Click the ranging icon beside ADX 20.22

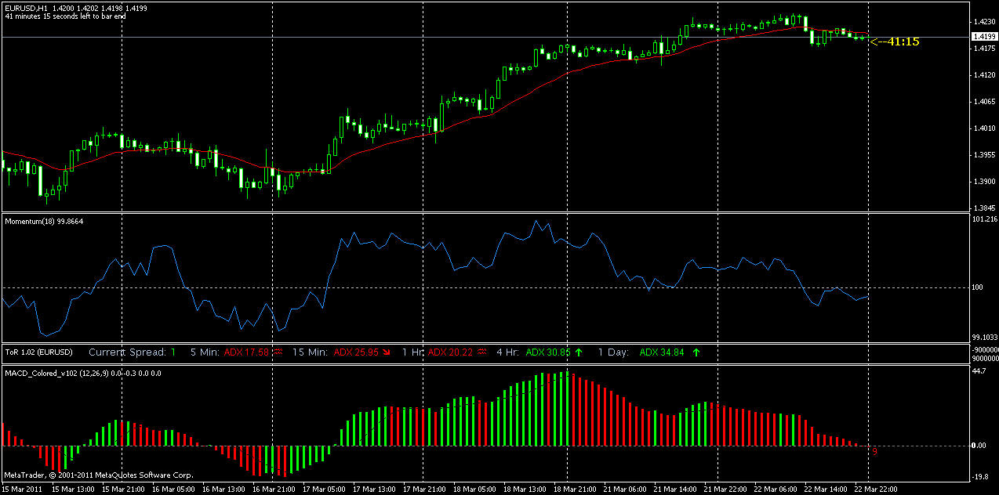(481, 352)
